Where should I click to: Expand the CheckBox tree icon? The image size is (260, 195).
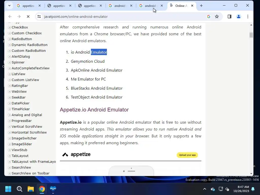tap(9, 27)
